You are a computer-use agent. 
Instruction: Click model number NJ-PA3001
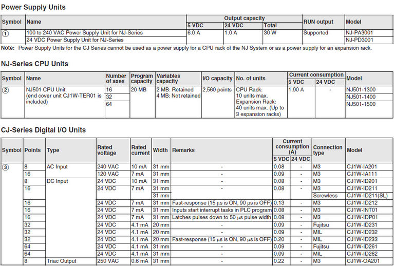[360, 32]
